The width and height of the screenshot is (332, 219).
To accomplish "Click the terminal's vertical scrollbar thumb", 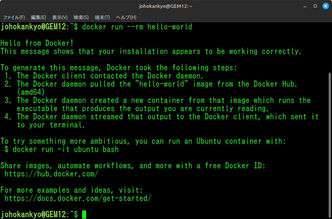I will [x=329, y=145].
